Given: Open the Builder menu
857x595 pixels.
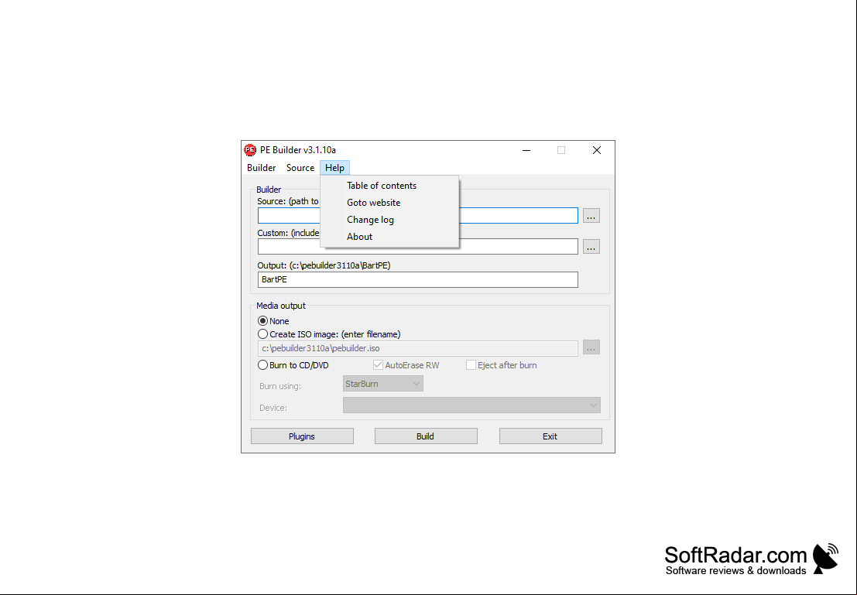Looking at the screenshot, I should point(261,168).
